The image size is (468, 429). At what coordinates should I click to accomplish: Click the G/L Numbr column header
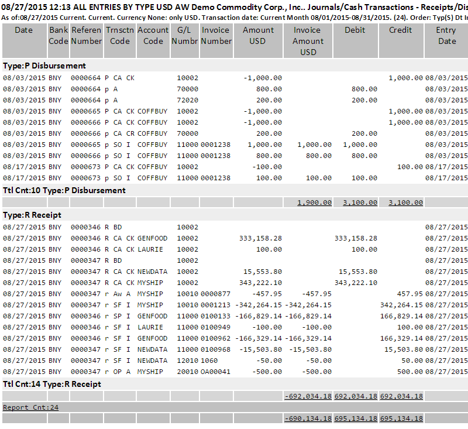[x=185, y=41]
